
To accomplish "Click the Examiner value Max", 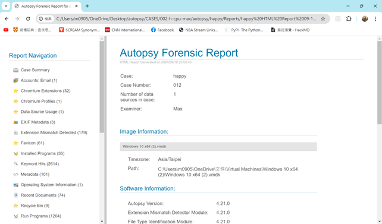I will click(x=178, y=109).
